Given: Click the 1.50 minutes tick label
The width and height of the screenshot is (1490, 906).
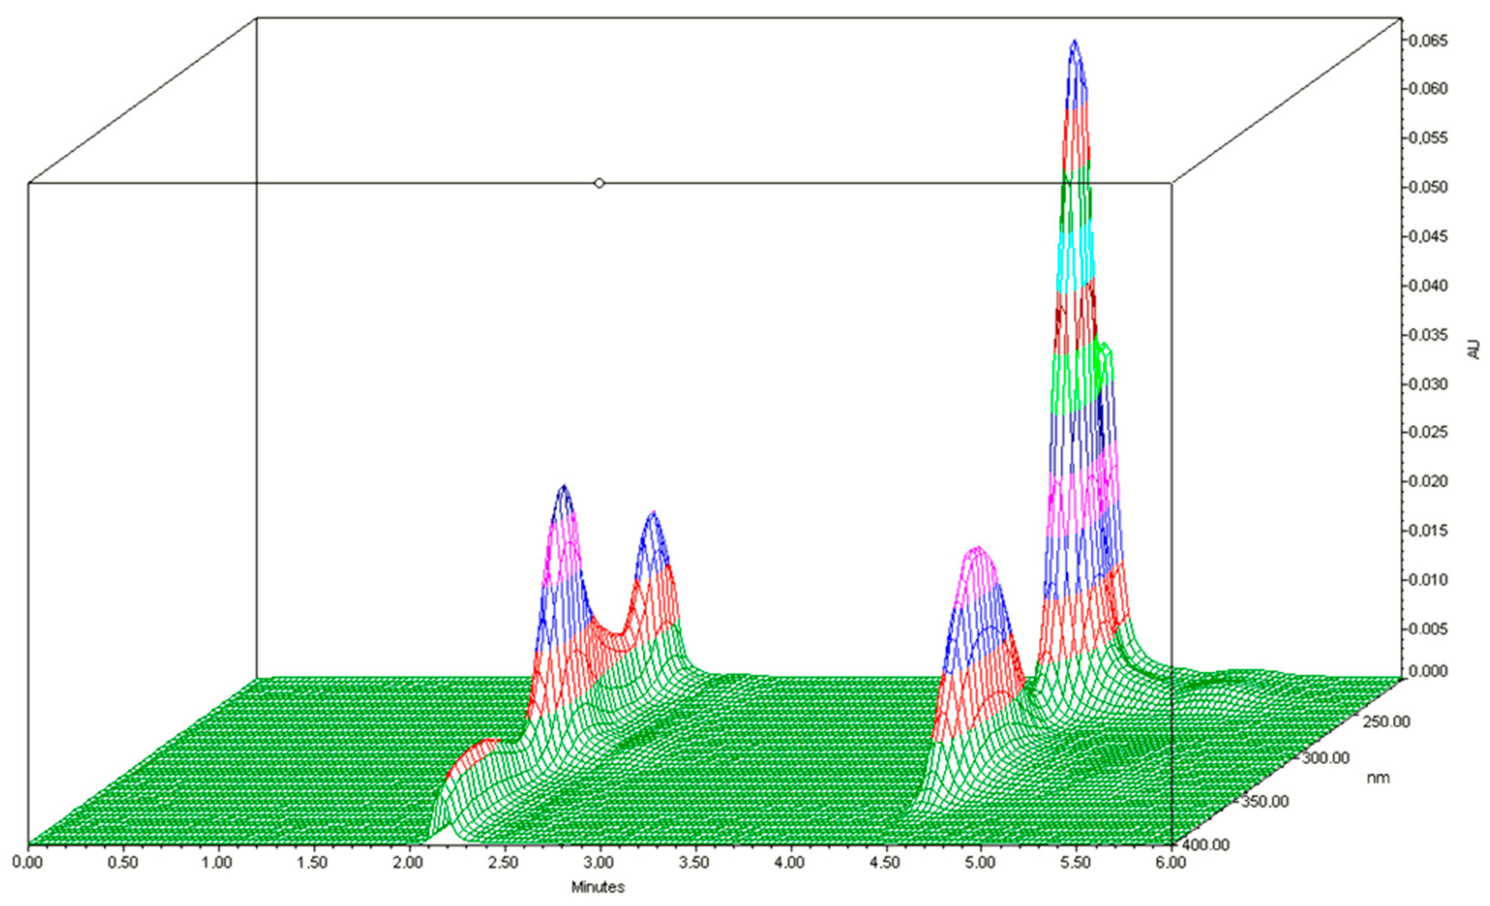Looking at the screenshot, I should click(313, 862).
